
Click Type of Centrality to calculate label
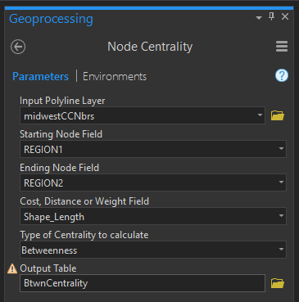(84, 235)
